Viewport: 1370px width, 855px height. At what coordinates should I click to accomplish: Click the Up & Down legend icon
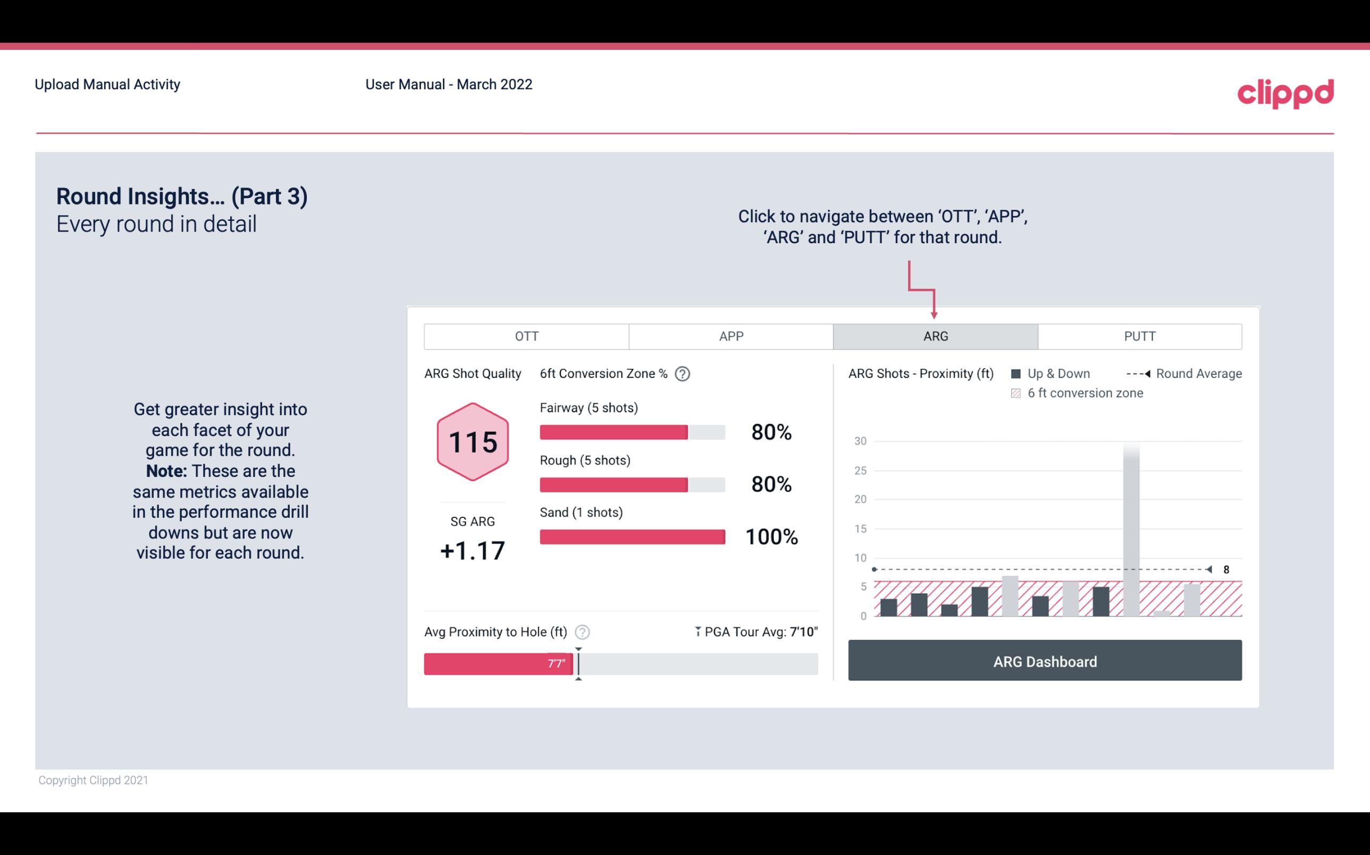pyautogui.click(x=1017, y=373)
